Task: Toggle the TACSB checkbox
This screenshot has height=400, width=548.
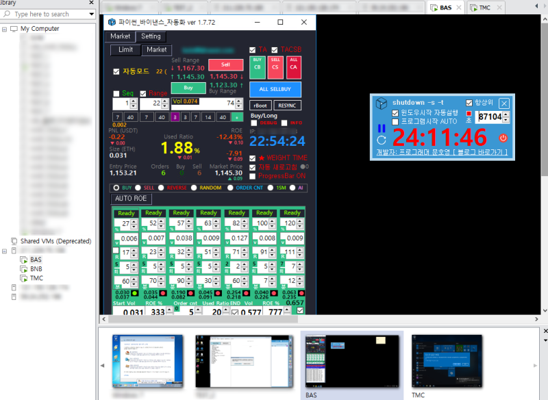Action: tap(275, 50)
